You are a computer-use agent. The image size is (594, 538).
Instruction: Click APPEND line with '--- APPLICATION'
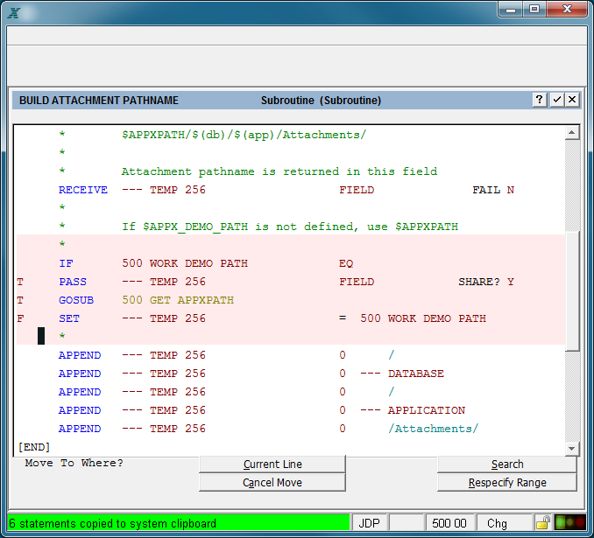[291, 410]
